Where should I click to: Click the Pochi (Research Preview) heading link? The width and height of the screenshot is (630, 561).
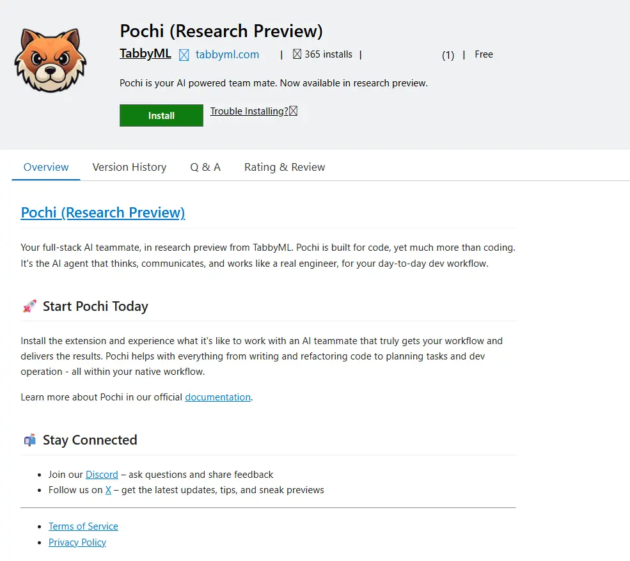(x=103, y=212)
